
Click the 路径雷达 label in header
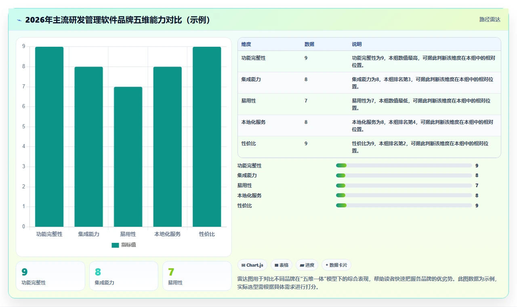click(x=490, y=19)
